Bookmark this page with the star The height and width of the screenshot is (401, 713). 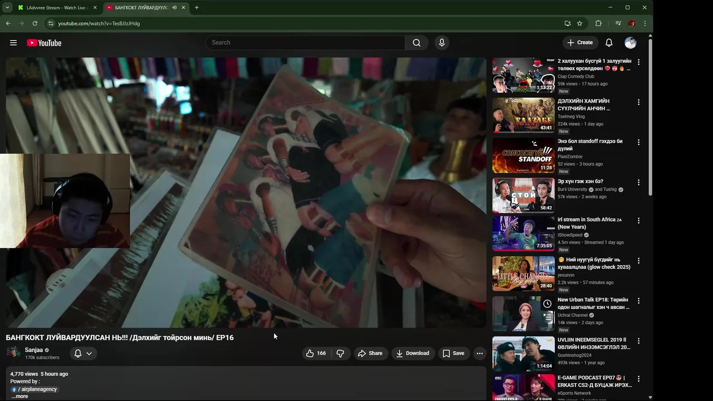click(x=579, y=23)
